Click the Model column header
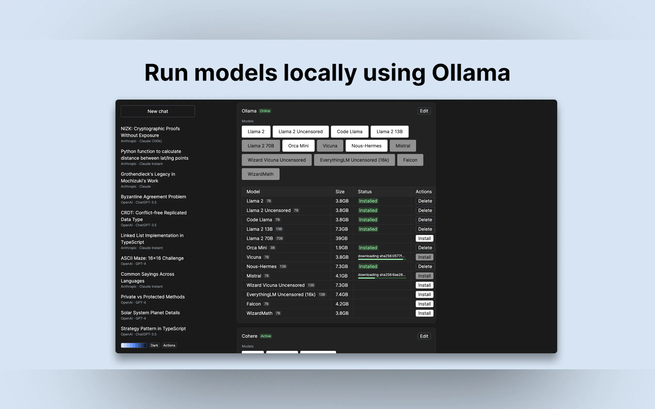Screen dimensions: 655x409 (253, 192)
